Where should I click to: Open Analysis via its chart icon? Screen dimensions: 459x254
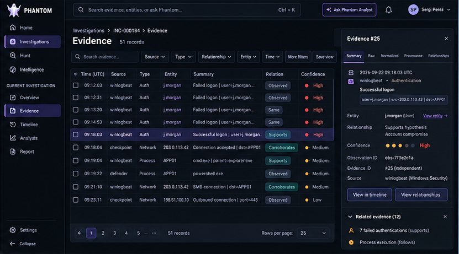(x=13, y=138)
